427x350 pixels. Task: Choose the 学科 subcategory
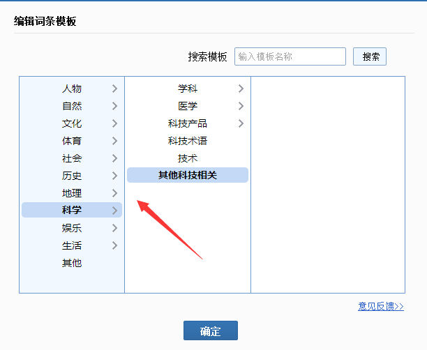pyautogui.click(x=188, y=89)
